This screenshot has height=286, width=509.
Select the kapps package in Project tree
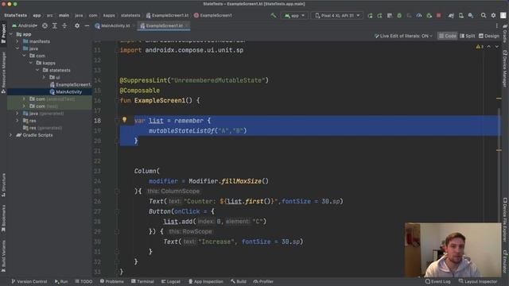[x=46, y=63]
